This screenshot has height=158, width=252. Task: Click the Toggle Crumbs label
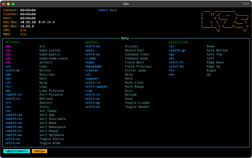pyautogui.click(x=137, y=103)
